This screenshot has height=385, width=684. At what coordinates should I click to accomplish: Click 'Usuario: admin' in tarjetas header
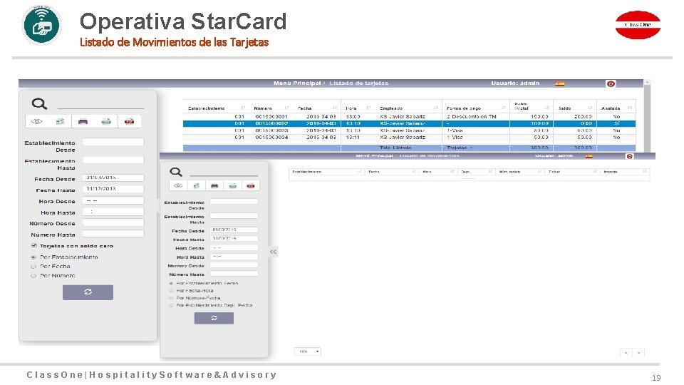pos(515,83)
